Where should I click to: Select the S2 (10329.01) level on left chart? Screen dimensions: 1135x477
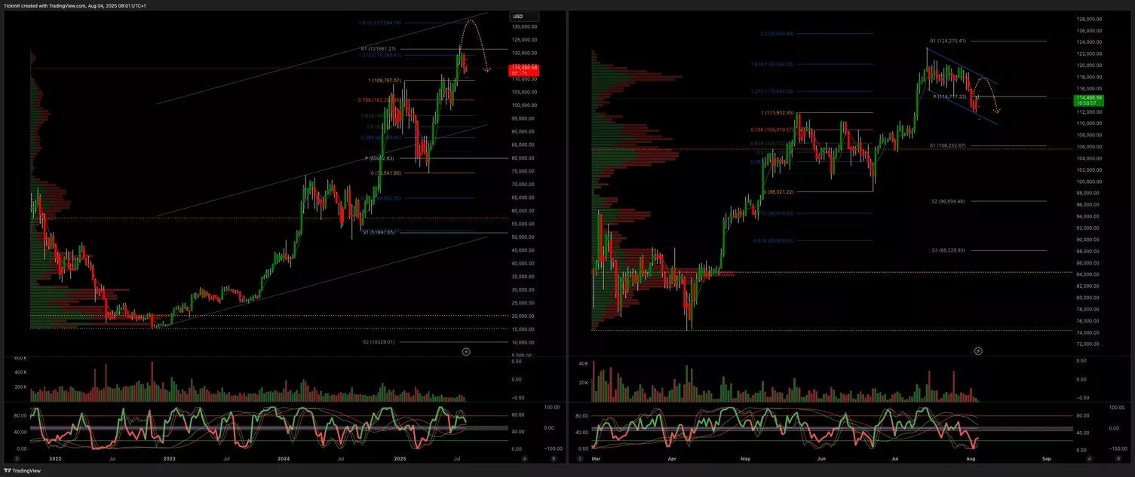(381, 342)
